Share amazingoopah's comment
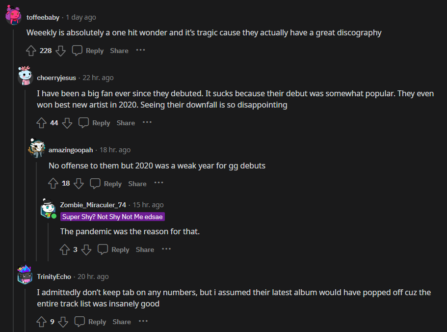447x332 pixels. pos(137,184)
